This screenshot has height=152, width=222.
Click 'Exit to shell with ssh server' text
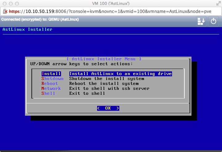(109, 89)
